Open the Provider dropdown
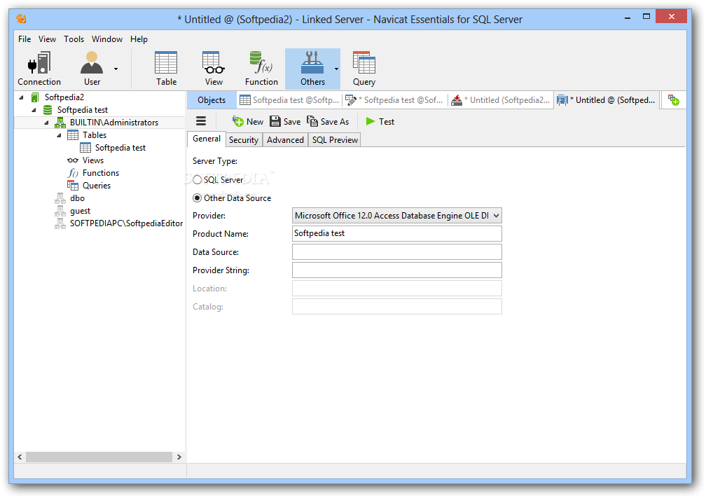This screenshot has height=498, width=706. pyautogui.click(x=396, y=216)
